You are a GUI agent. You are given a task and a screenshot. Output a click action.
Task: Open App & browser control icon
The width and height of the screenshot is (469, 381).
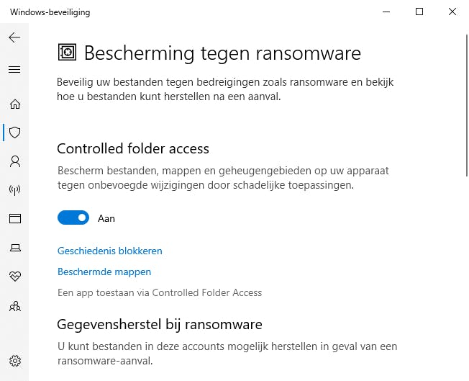(x=14, y=219)
